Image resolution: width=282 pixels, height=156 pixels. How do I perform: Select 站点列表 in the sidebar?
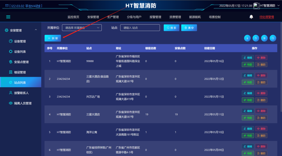21,83
